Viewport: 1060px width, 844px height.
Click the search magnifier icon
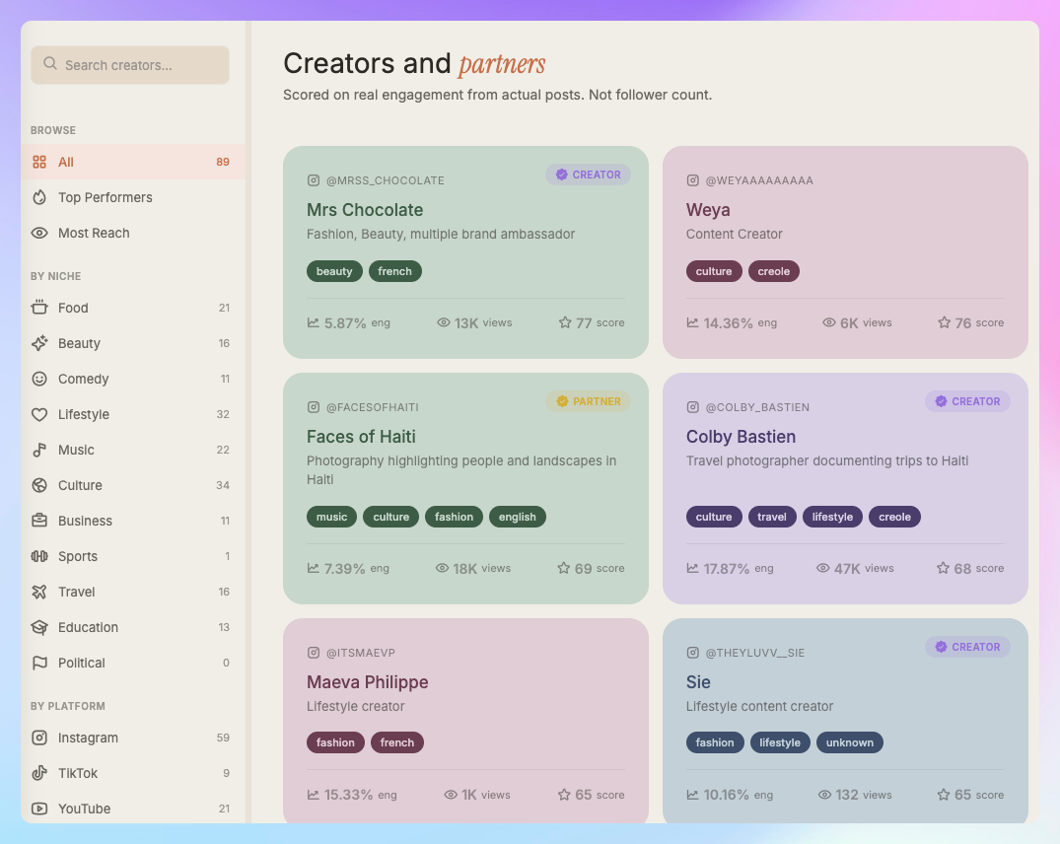tap(50, 63)
